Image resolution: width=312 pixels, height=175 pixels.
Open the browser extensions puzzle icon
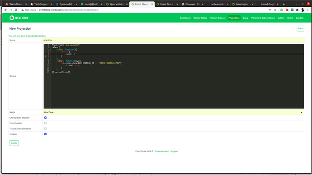(297, 10)
